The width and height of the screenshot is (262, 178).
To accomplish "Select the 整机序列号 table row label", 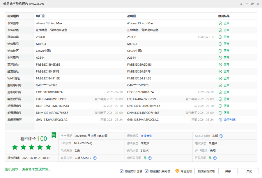I will (15, 85).
